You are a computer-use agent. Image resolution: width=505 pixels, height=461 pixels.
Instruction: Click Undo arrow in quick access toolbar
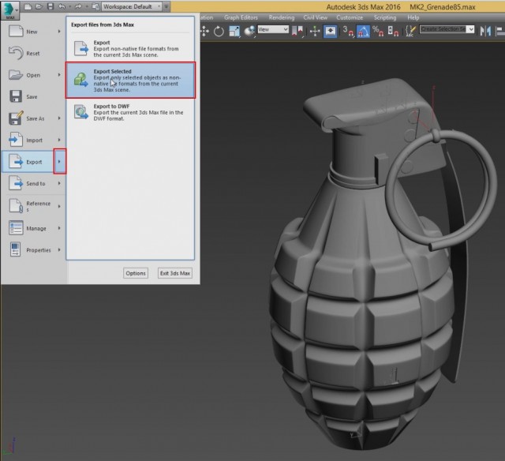pyautogui.click(x=62, y=6)
